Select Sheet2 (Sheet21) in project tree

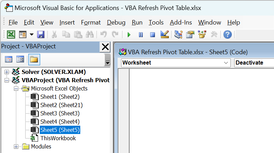(x=62, y=105)
